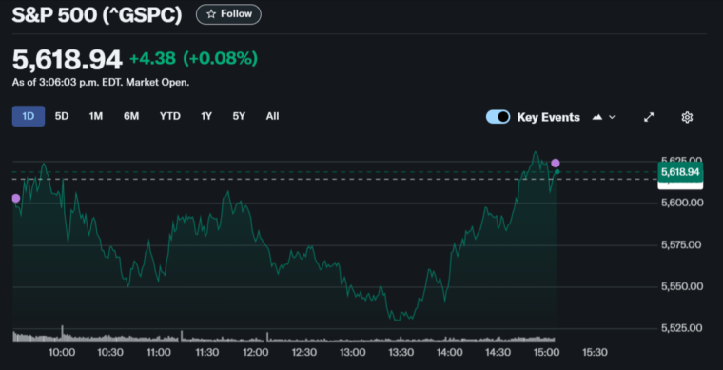
Task: Switch chart to 5D range
Action: click(x=62, y=116)
